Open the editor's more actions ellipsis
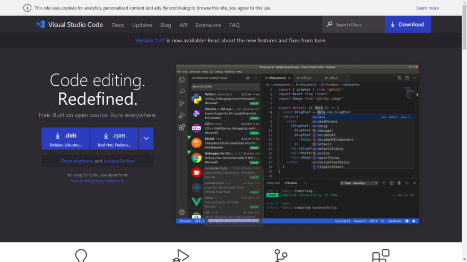 point(414,78)
